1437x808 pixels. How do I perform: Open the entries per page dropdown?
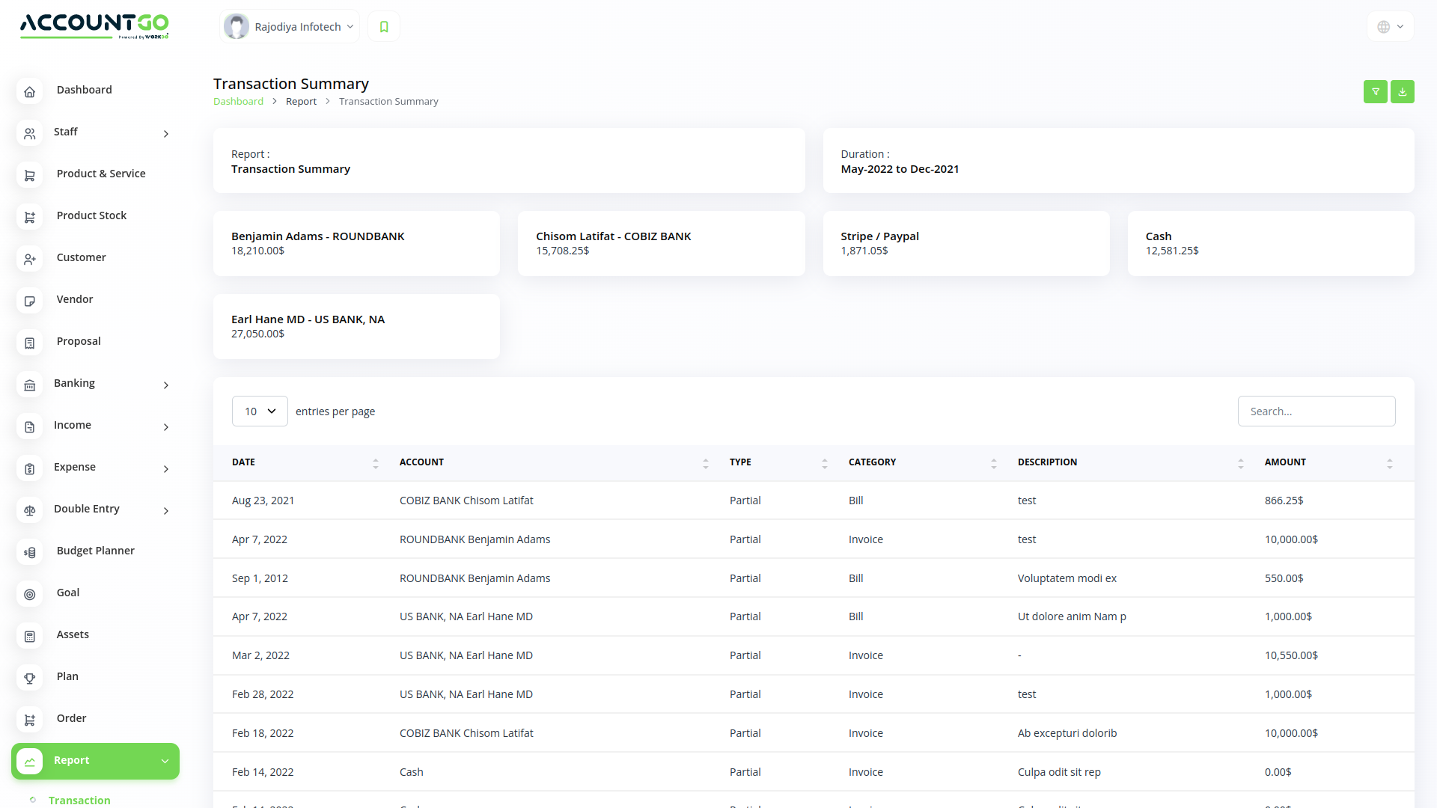click(259, 411)
